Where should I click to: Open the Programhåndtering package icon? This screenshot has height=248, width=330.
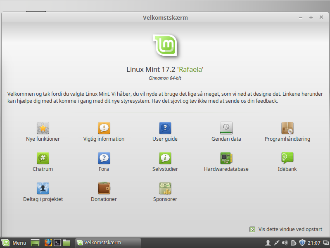(x=287, y=128)
